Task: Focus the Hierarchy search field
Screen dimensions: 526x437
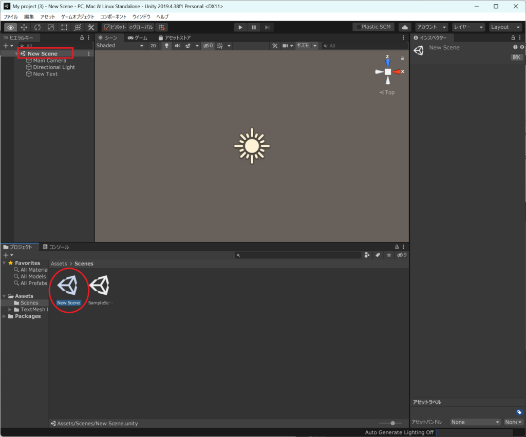Action: [x=55, y=46]
